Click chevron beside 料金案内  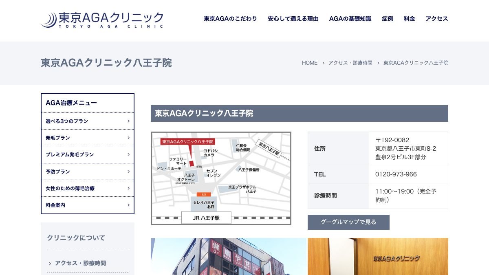128,205
